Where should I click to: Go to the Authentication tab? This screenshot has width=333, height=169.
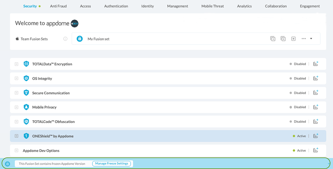[116, 6]
